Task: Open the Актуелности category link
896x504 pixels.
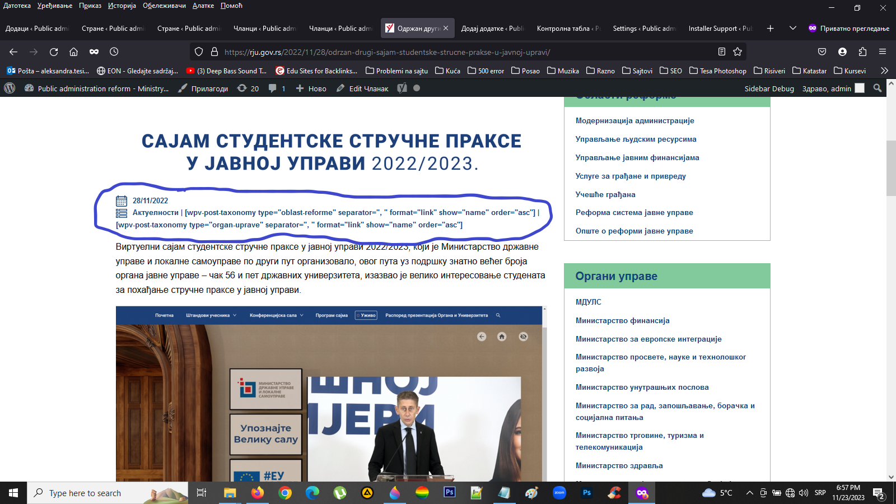Action: [156, 213]
